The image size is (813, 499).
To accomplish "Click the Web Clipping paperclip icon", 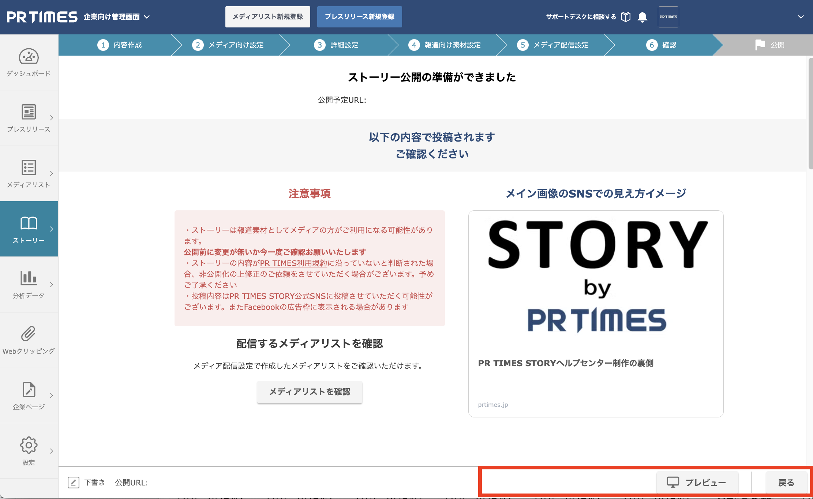I will click(29, 334).
